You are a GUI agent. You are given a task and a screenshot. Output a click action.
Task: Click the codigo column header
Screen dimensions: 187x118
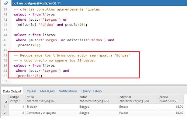17,99
